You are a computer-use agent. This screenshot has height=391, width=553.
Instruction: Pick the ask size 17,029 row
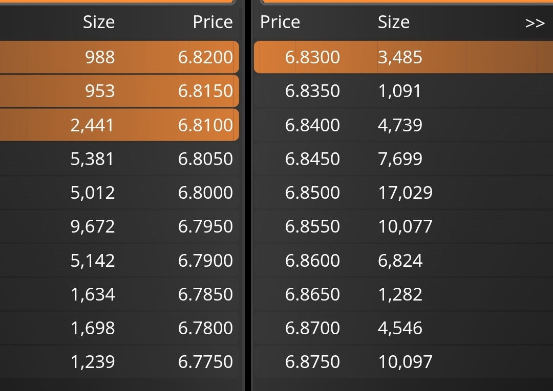point(403,193)
